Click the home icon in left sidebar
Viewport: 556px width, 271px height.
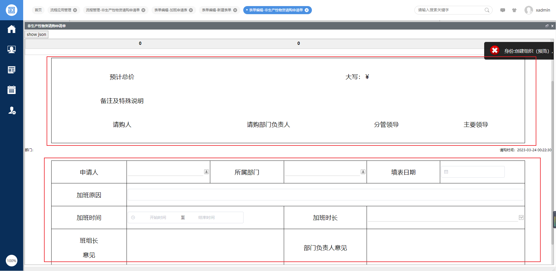pyautogui.click(x=12, y=29)
